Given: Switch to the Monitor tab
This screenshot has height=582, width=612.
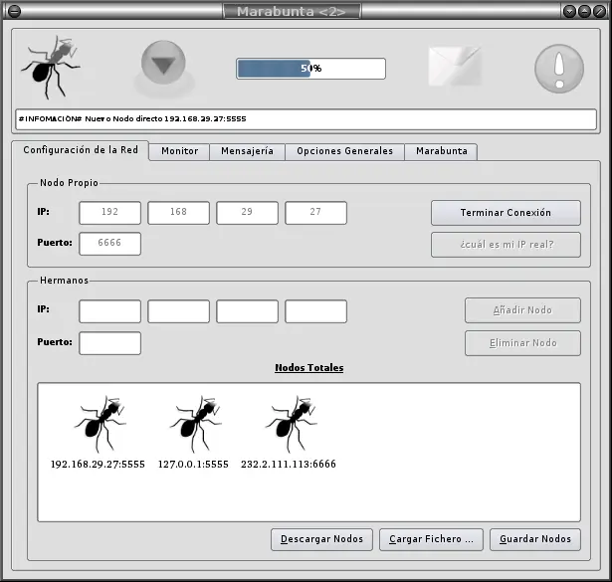Looking at the screenshot, I should (x=179, y=151).
